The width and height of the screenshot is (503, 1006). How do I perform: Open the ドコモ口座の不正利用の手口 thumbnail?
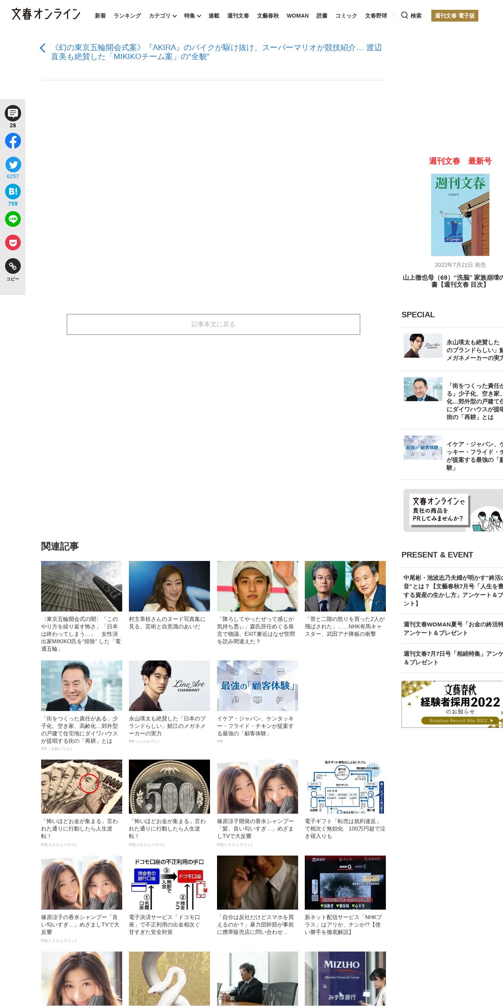[x=169, y=883]
